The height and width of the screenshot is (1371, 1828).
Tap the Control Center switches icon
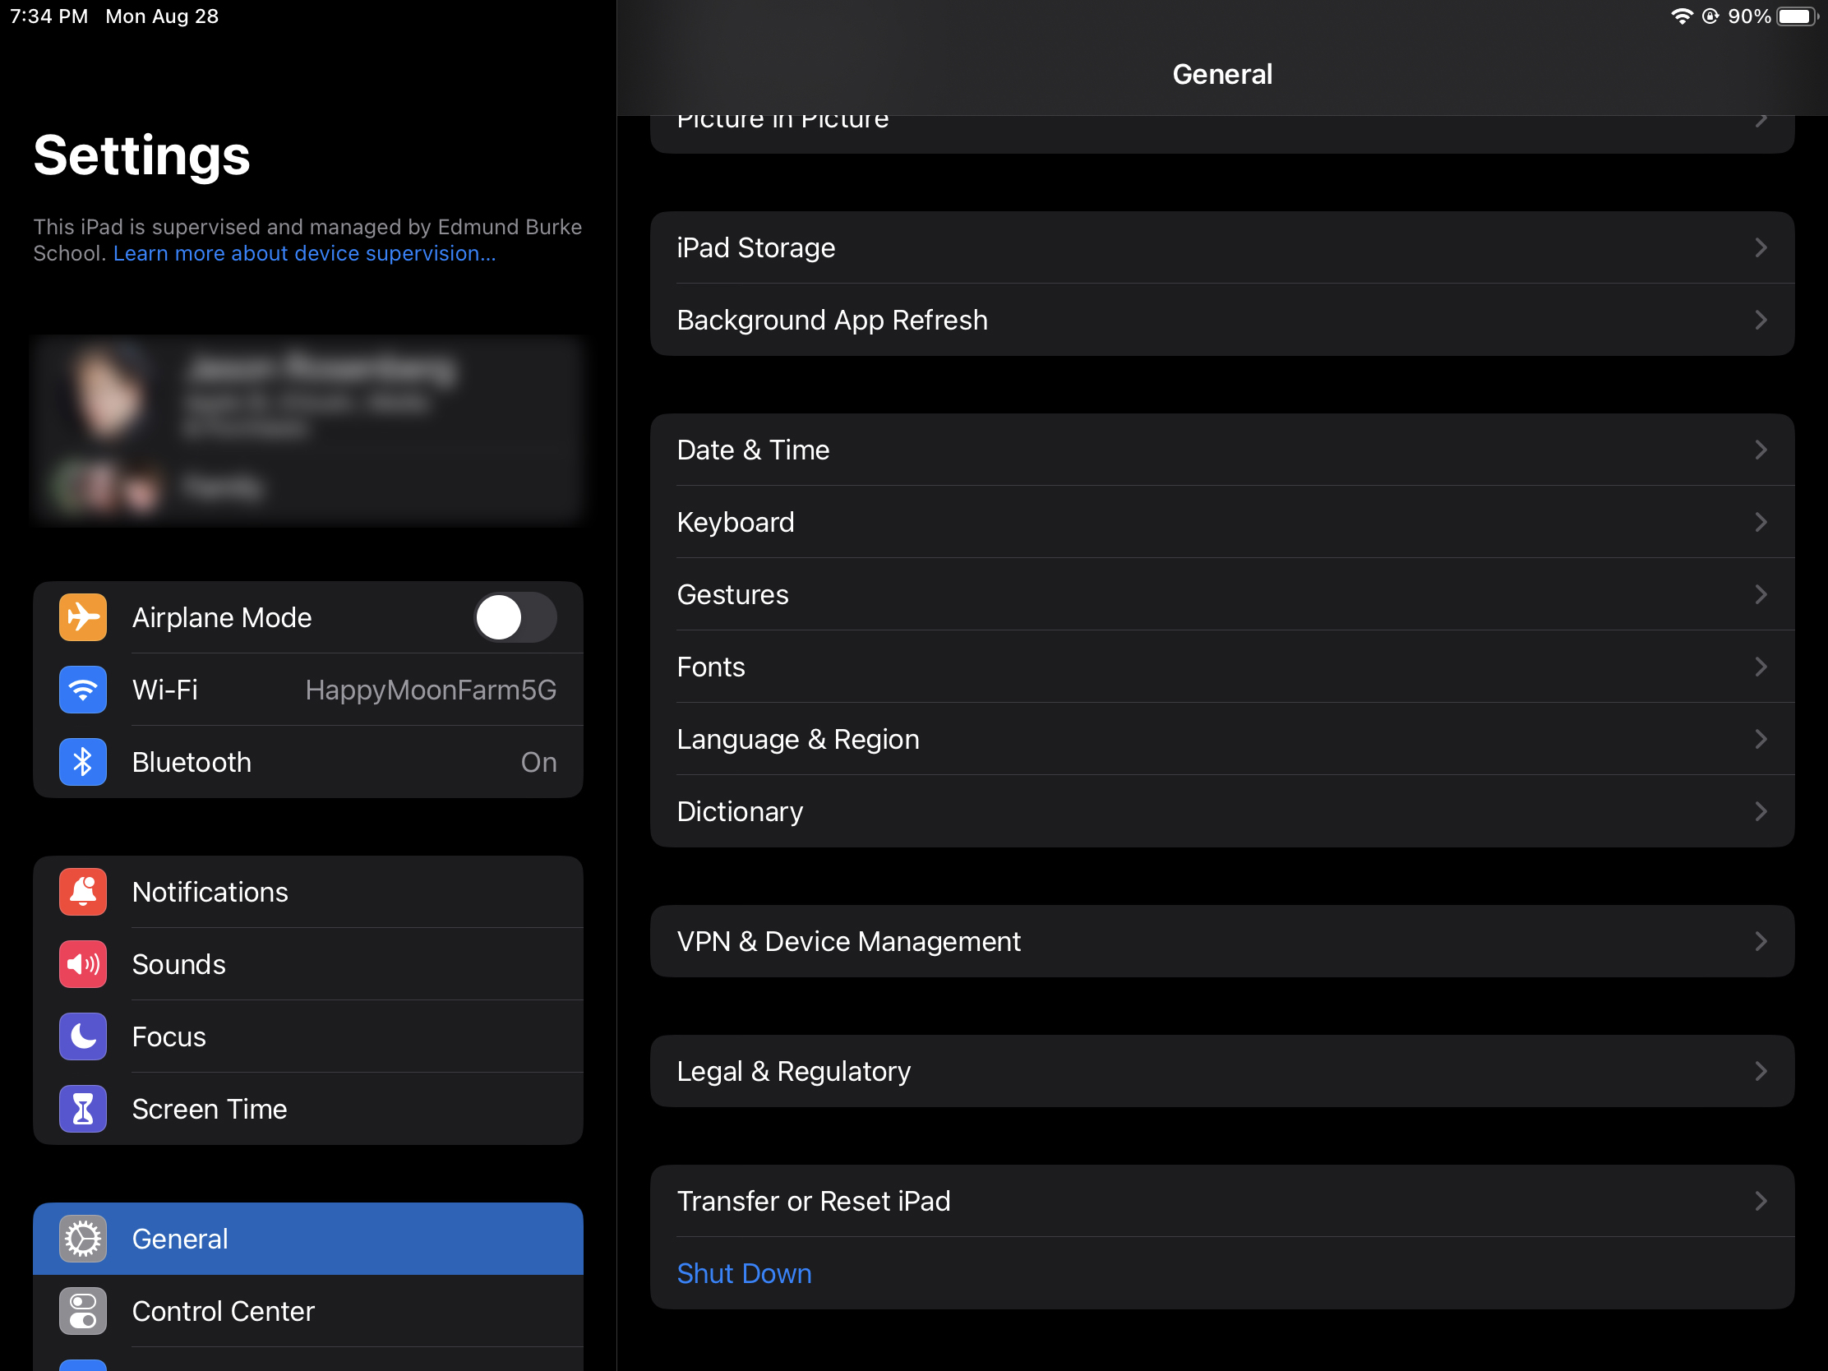coord(83,1311)
